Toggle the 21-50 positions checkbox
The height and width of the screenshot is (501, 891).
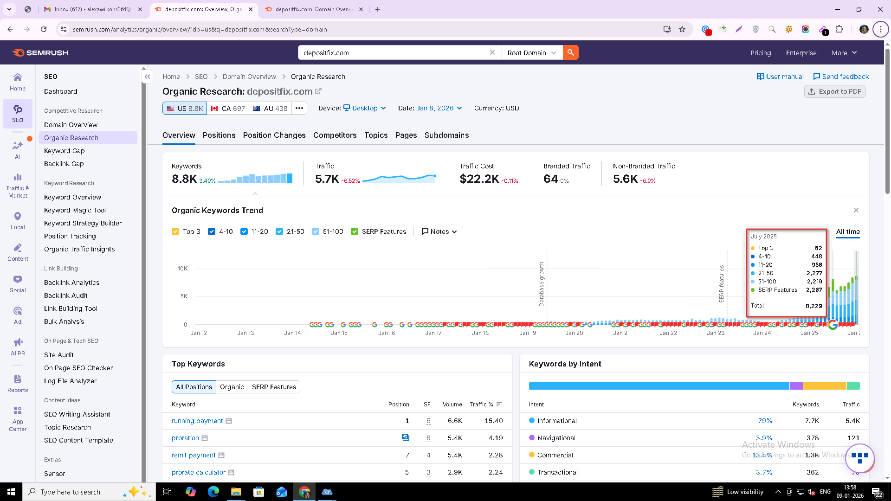click(279, 231)
